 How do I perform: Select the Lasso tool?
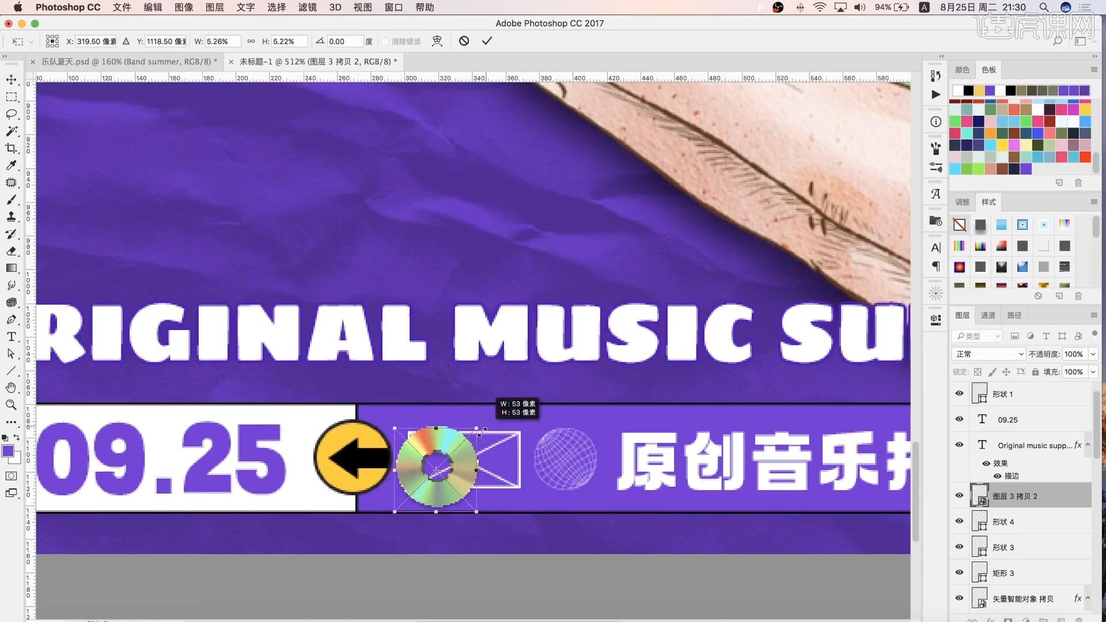(11, 114)
